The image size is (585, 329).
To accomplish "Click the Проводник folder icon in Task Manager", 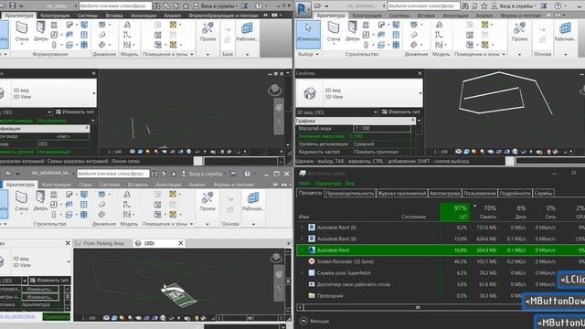I will pyautogui.click(x=312, y=295).
